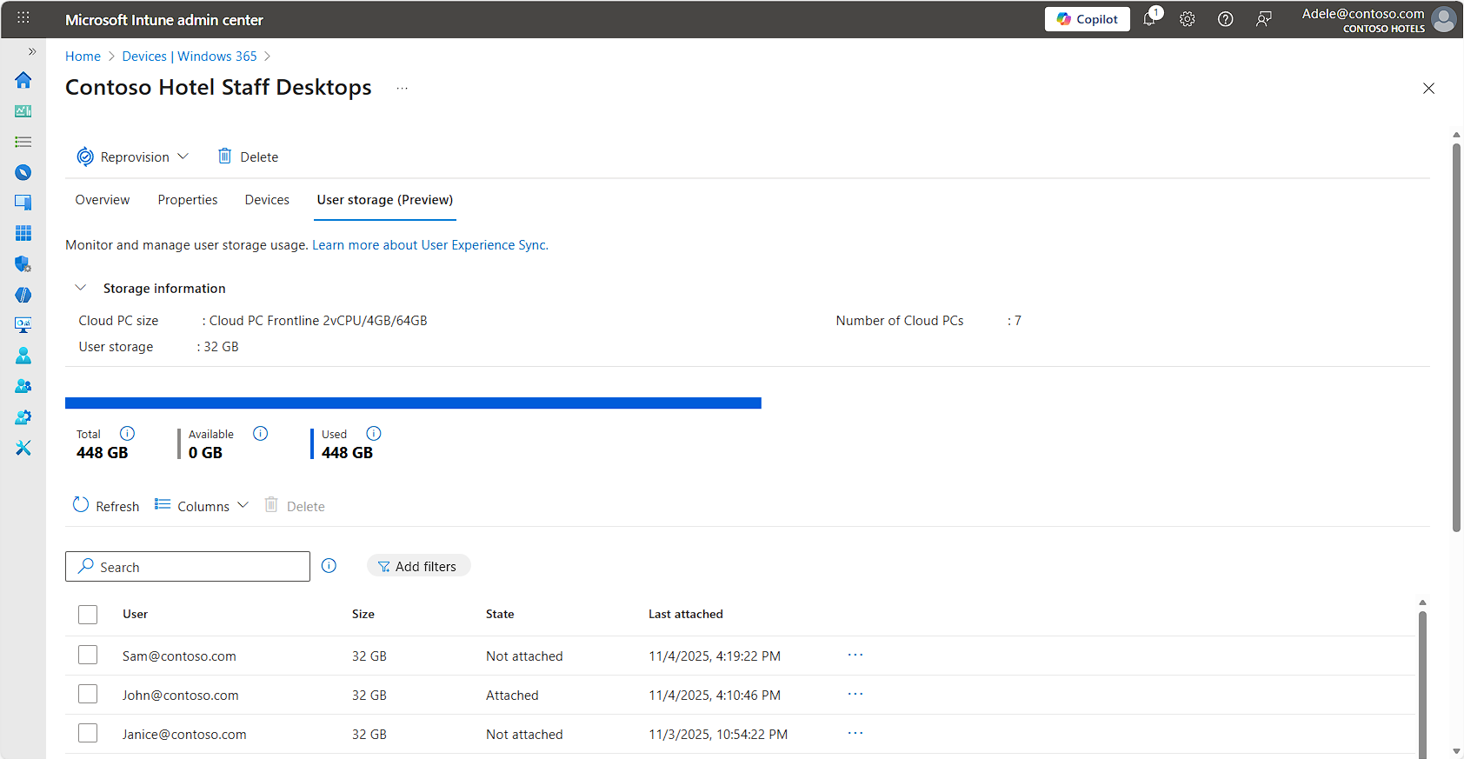The height and width of the screenshot is (759, 1464).
Task: Open the Feedback icon in header
Action: pyautogui.click(x=1264, y=19)
